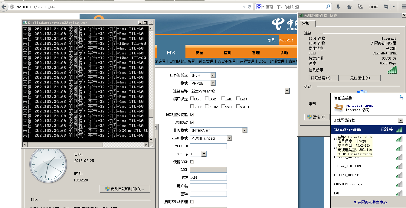Open the dropdown arrow next to crop icon
The image size is (406, 208).
394,7
